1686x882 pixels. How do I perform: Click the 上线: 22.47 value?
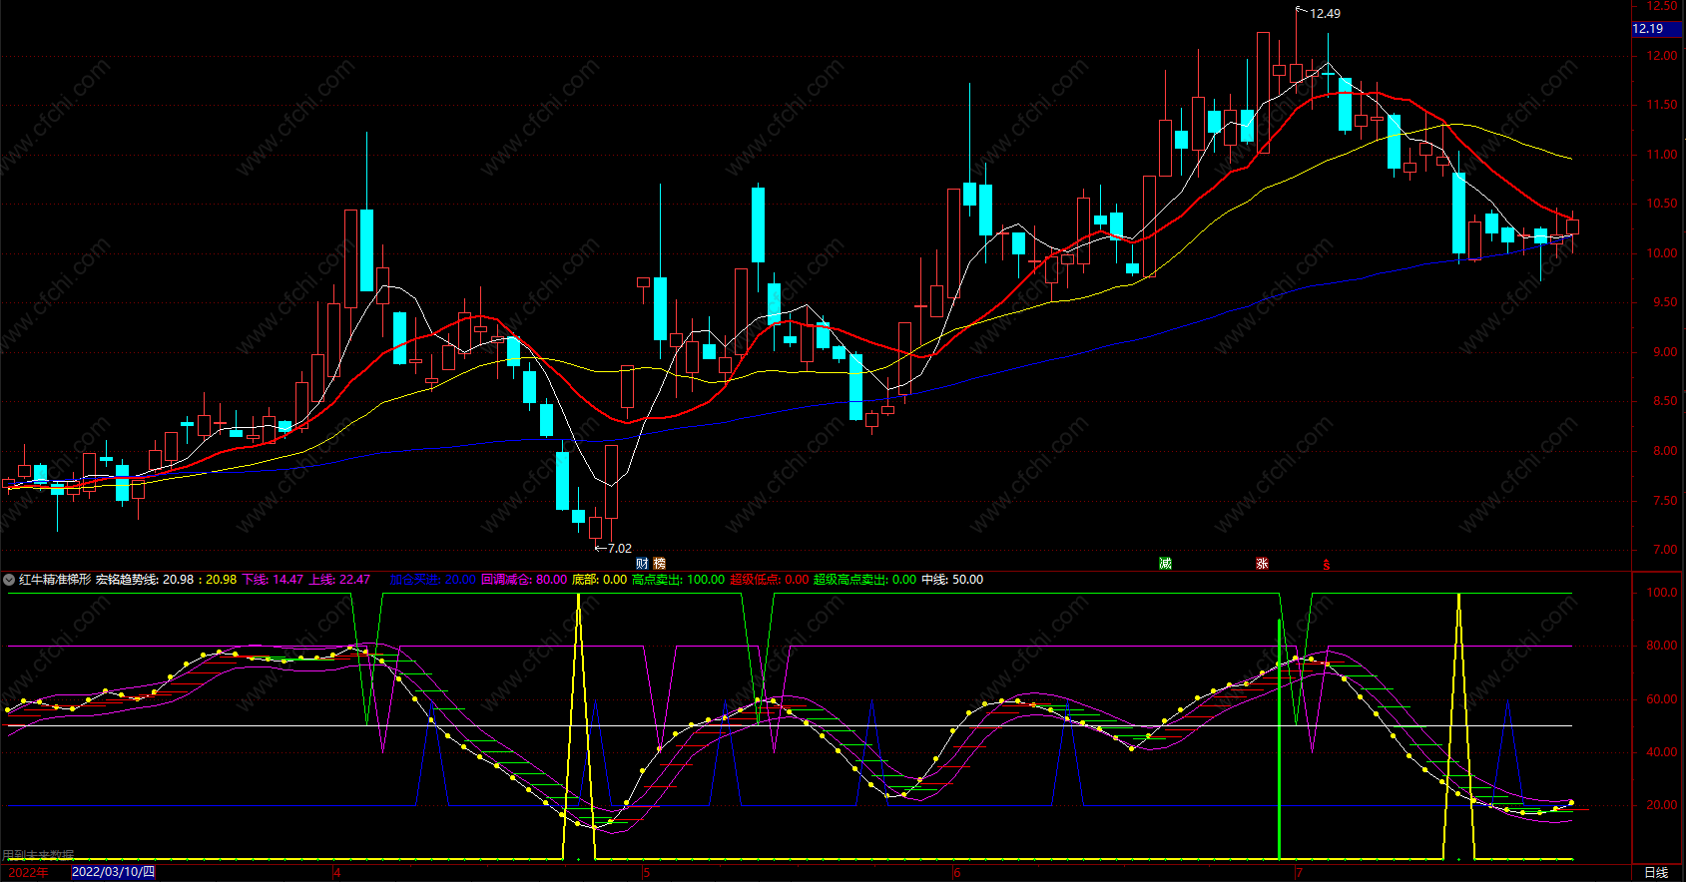click(x=339, y=580)
